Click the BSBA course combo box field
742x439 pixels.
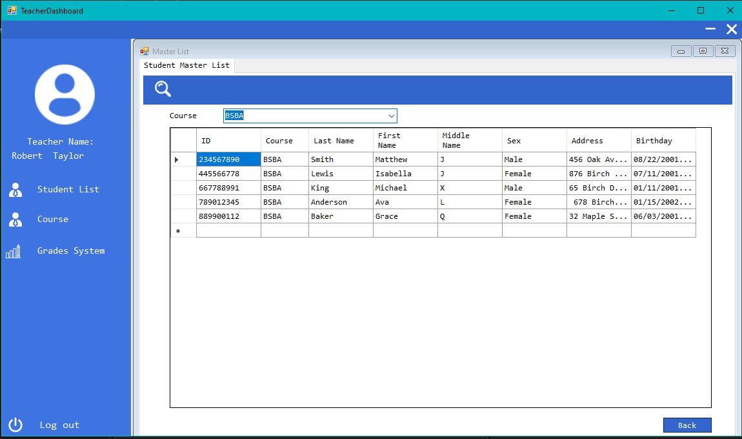coord(303,116)
